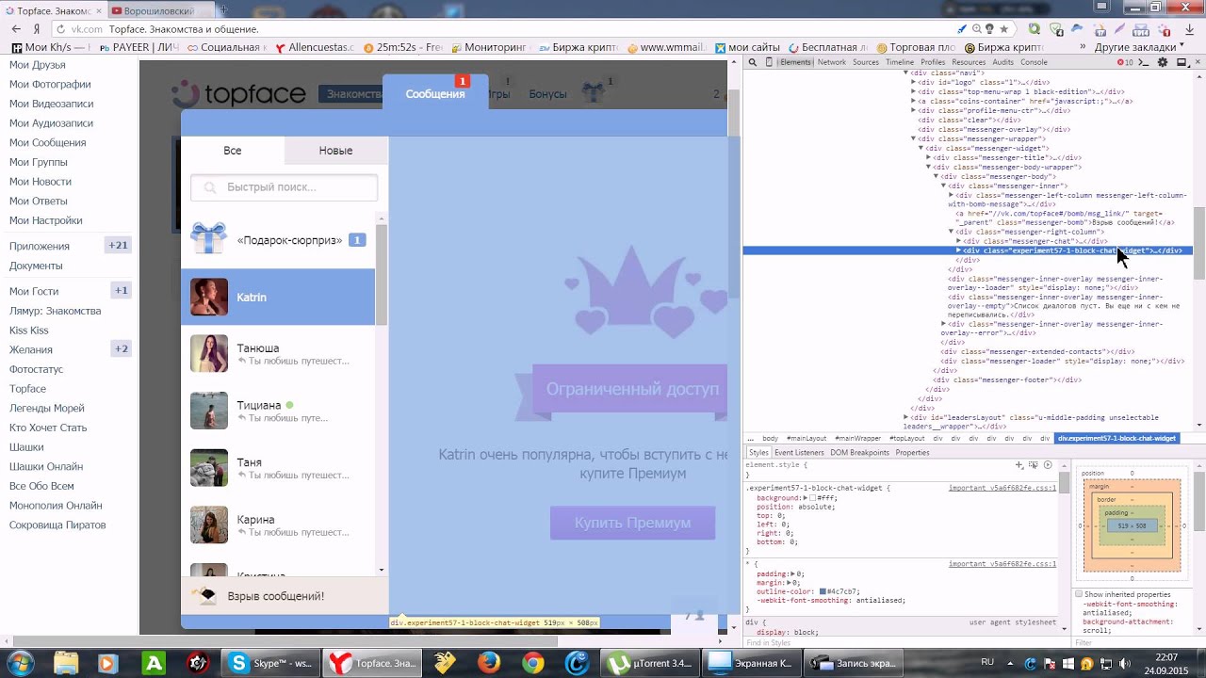Screen dimensions: 1206x678
Task: Launch Google Chrome from the taskbar
Action: coord(533,663)
